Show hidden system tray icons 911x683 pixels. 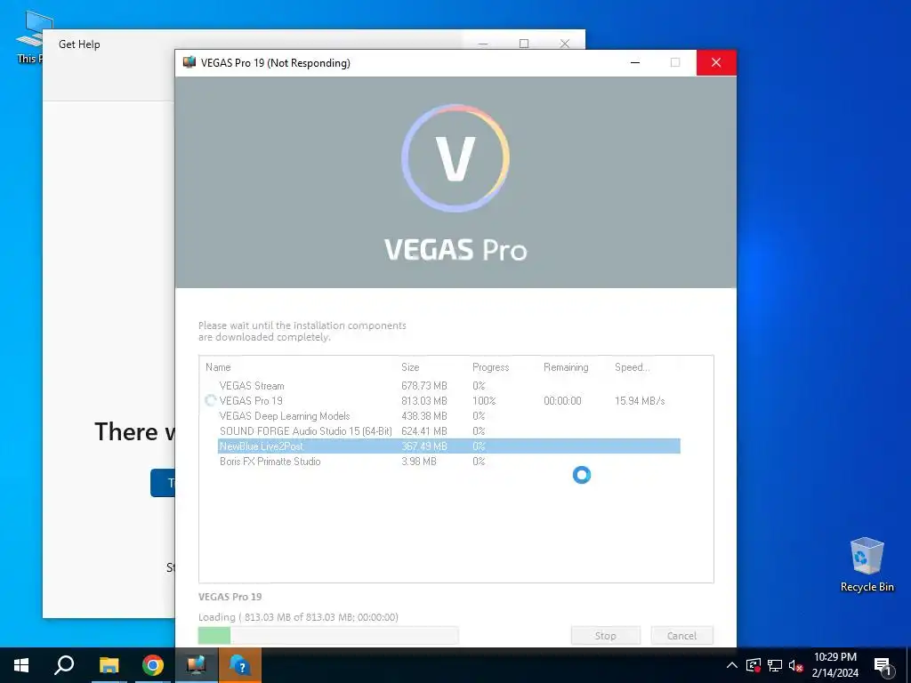[x=732, y=665]
